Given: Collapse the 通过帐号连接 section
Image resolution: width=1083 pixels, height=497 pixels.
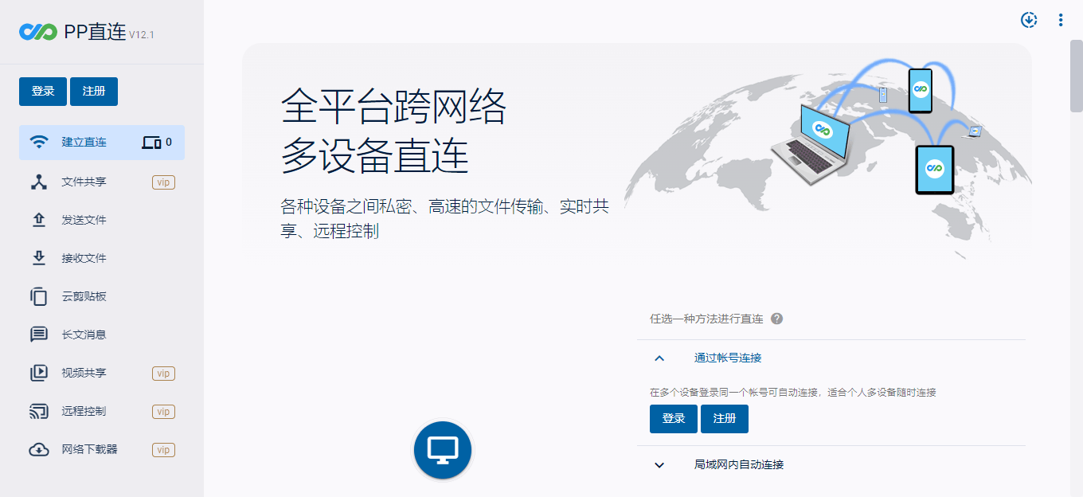Looking at the screenshot, I should coord(659,358).
